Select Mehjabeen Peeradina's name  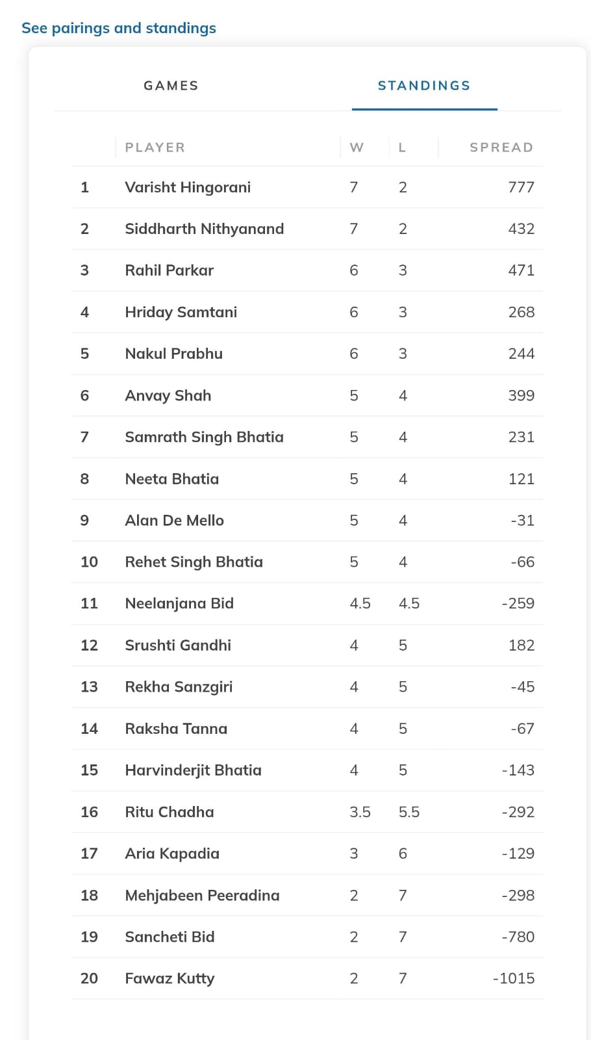click(x=202, y=895)
